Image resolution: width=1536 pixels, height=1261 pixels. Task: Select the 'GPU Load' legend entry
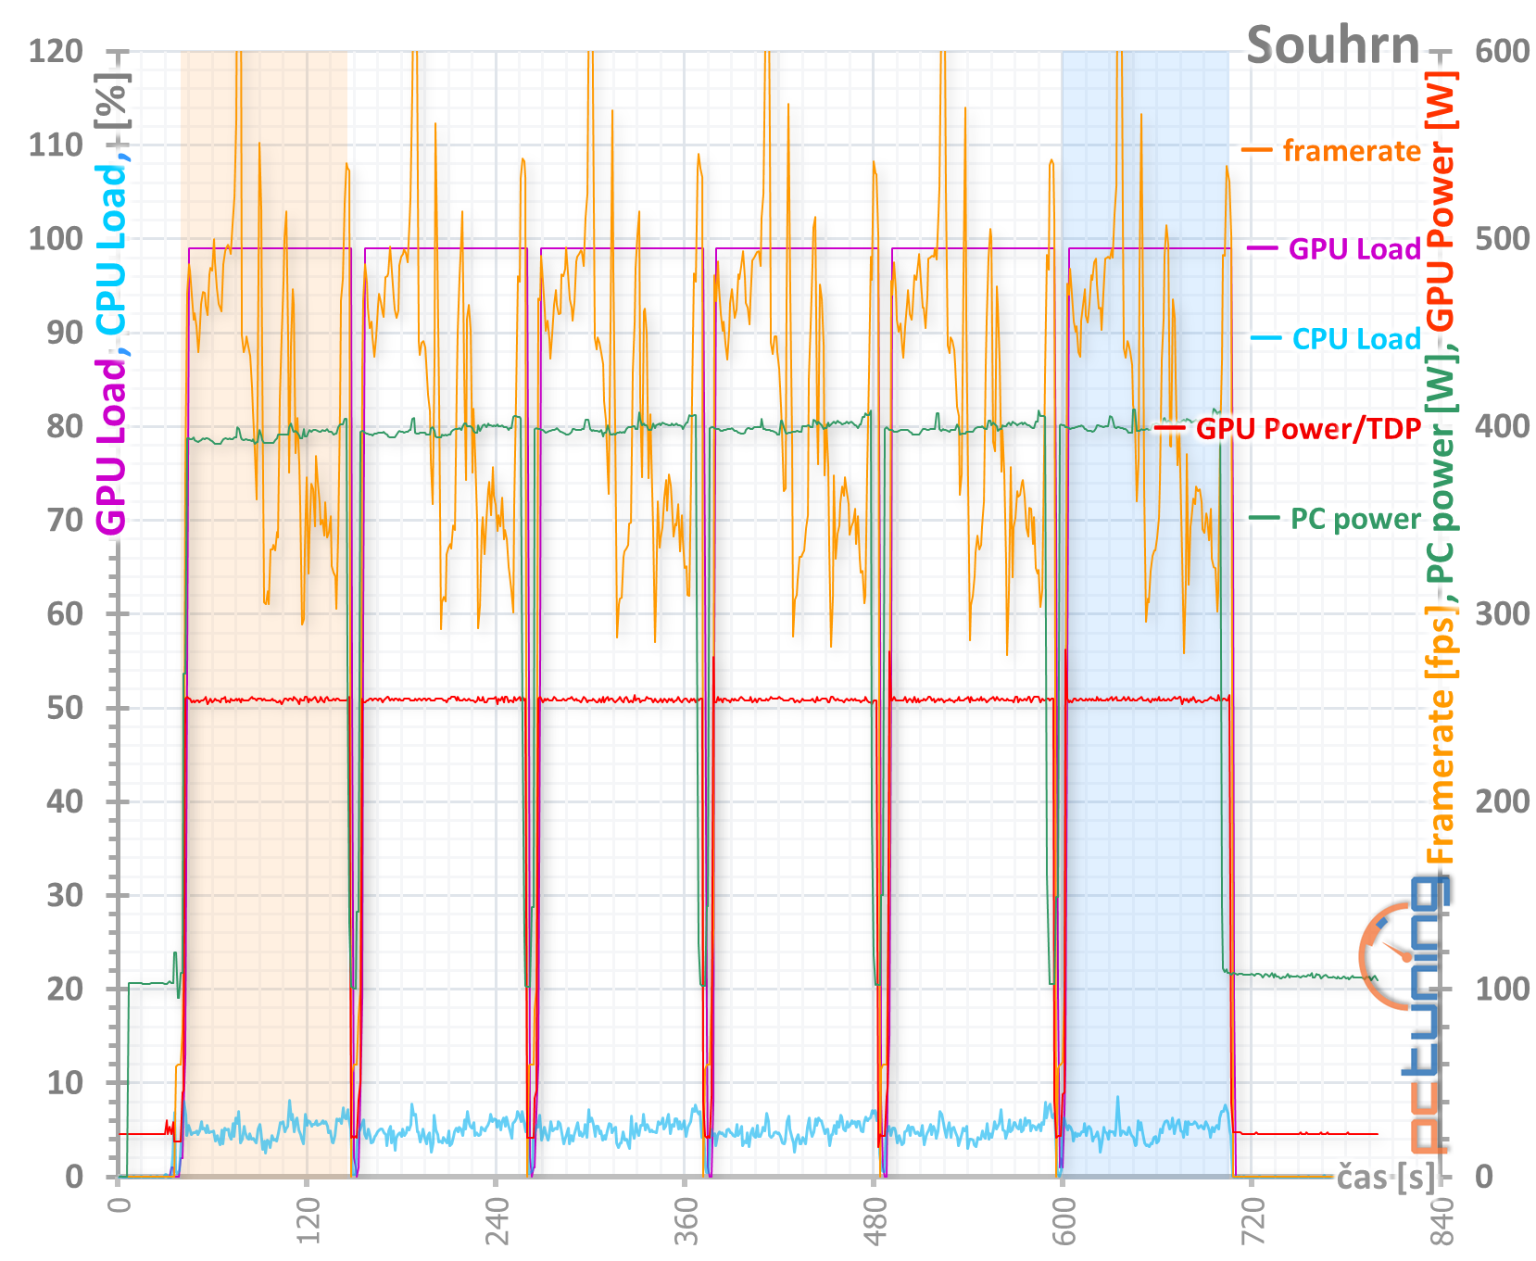tap(1334, 248)
